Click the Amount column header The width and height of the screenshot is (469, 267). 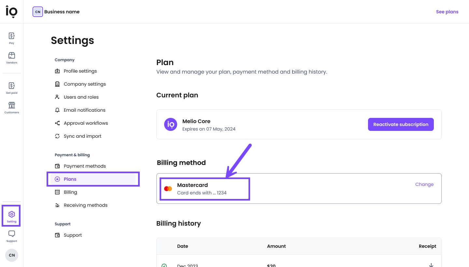[277, 246]
